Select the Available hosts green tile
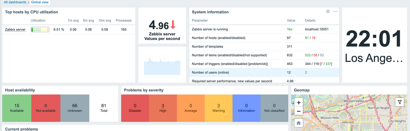The width and height of the screenshot is (410, 131). [17, 108]
